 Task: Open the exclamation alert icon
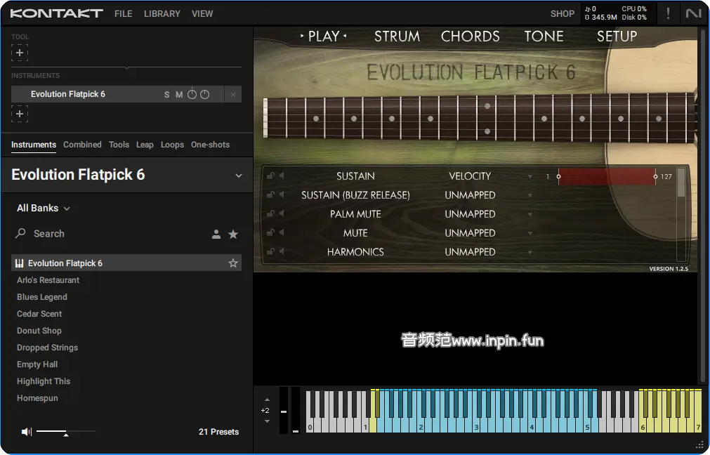point(668,13)
